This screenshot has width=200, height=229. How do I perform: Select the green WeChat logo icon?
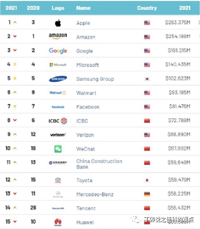pos(58,149)
